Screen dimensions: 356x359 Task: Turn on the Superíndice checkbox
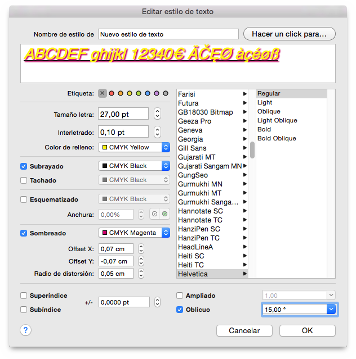[24, 296]
